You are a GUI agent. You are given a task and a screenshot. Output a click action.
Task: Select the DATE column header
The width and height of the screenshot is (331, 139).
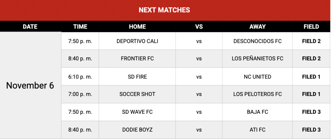(30, 27)
